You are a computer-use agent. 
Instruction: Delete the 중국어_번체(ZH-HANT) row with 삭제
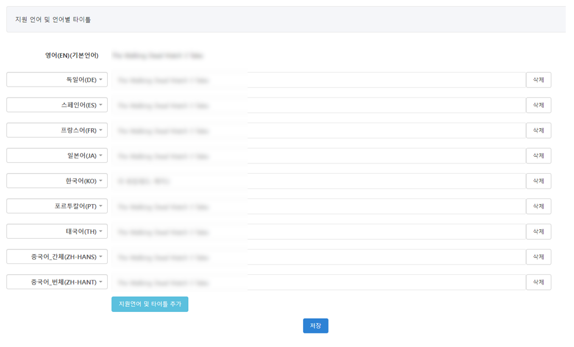click(538, 282)
